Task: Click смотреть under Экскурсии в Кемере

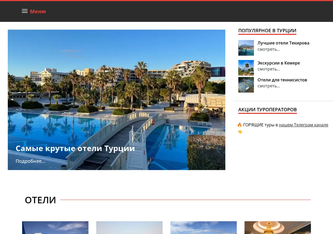Action: 269,69
